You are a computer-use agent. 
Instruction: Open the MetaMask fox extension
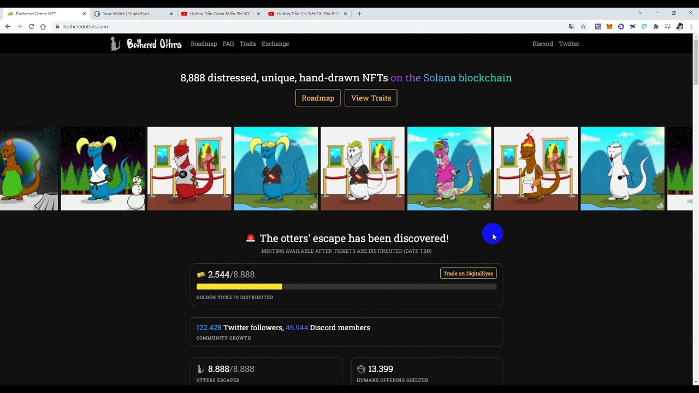[609, 26]
